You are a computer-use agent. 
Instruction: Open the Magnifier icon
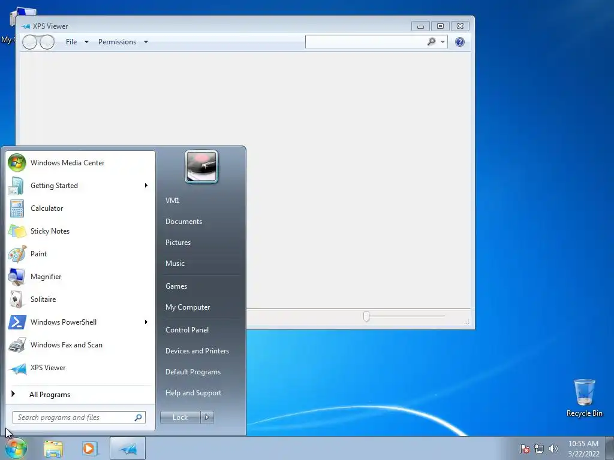point(17,277)
